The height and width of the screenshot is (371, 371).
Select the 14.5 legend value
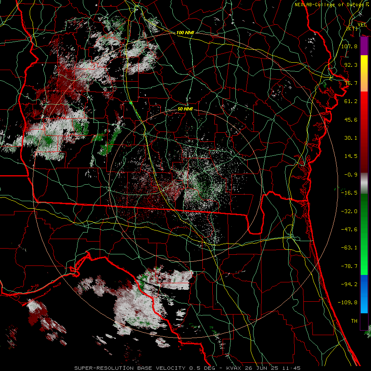coord(351,156)
